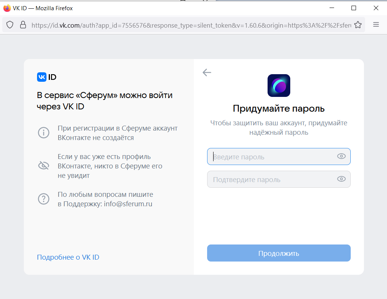This screenshot has width=387, height=299.
Task: Open the Firefox hamburger menu
Action: coord(376,25)
